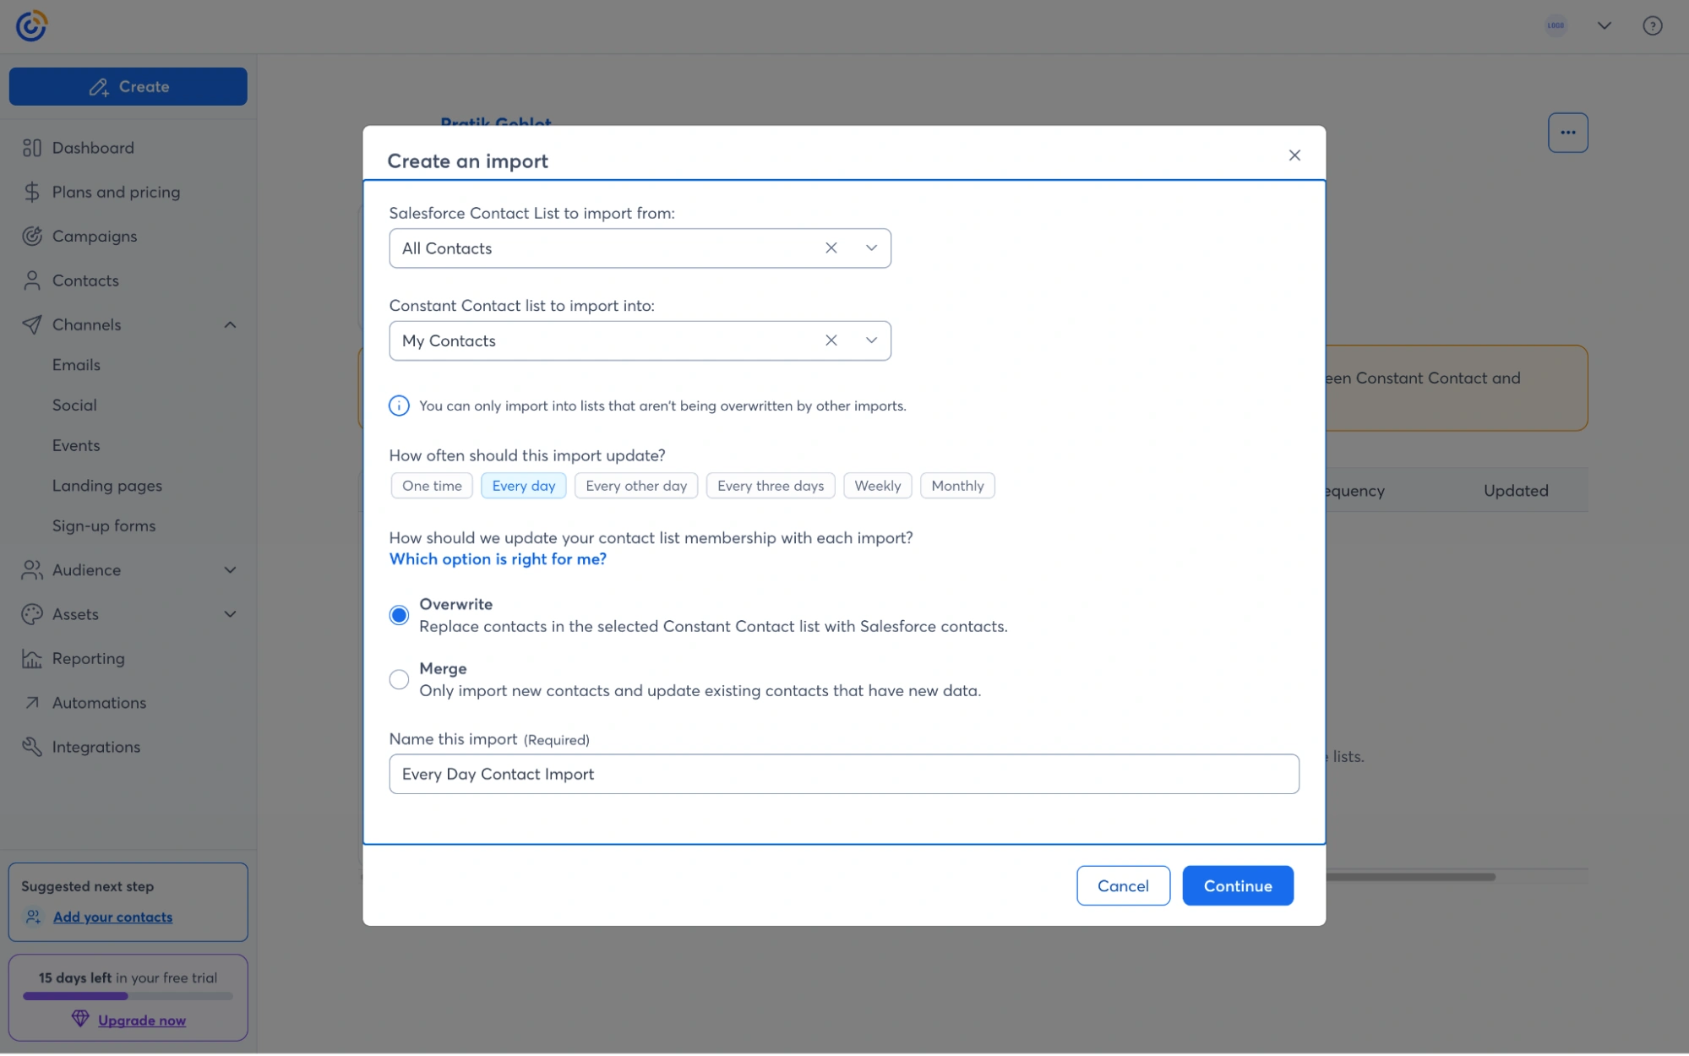
Task: Open the Dashboard from the sidebar
Action: pos(93,147)
